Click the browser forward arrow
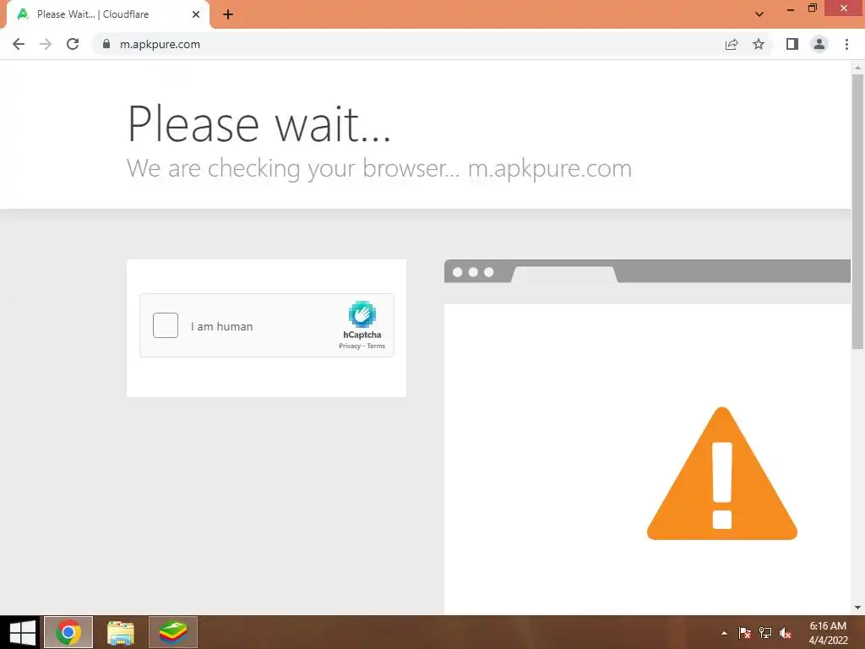 coord(46,44)
